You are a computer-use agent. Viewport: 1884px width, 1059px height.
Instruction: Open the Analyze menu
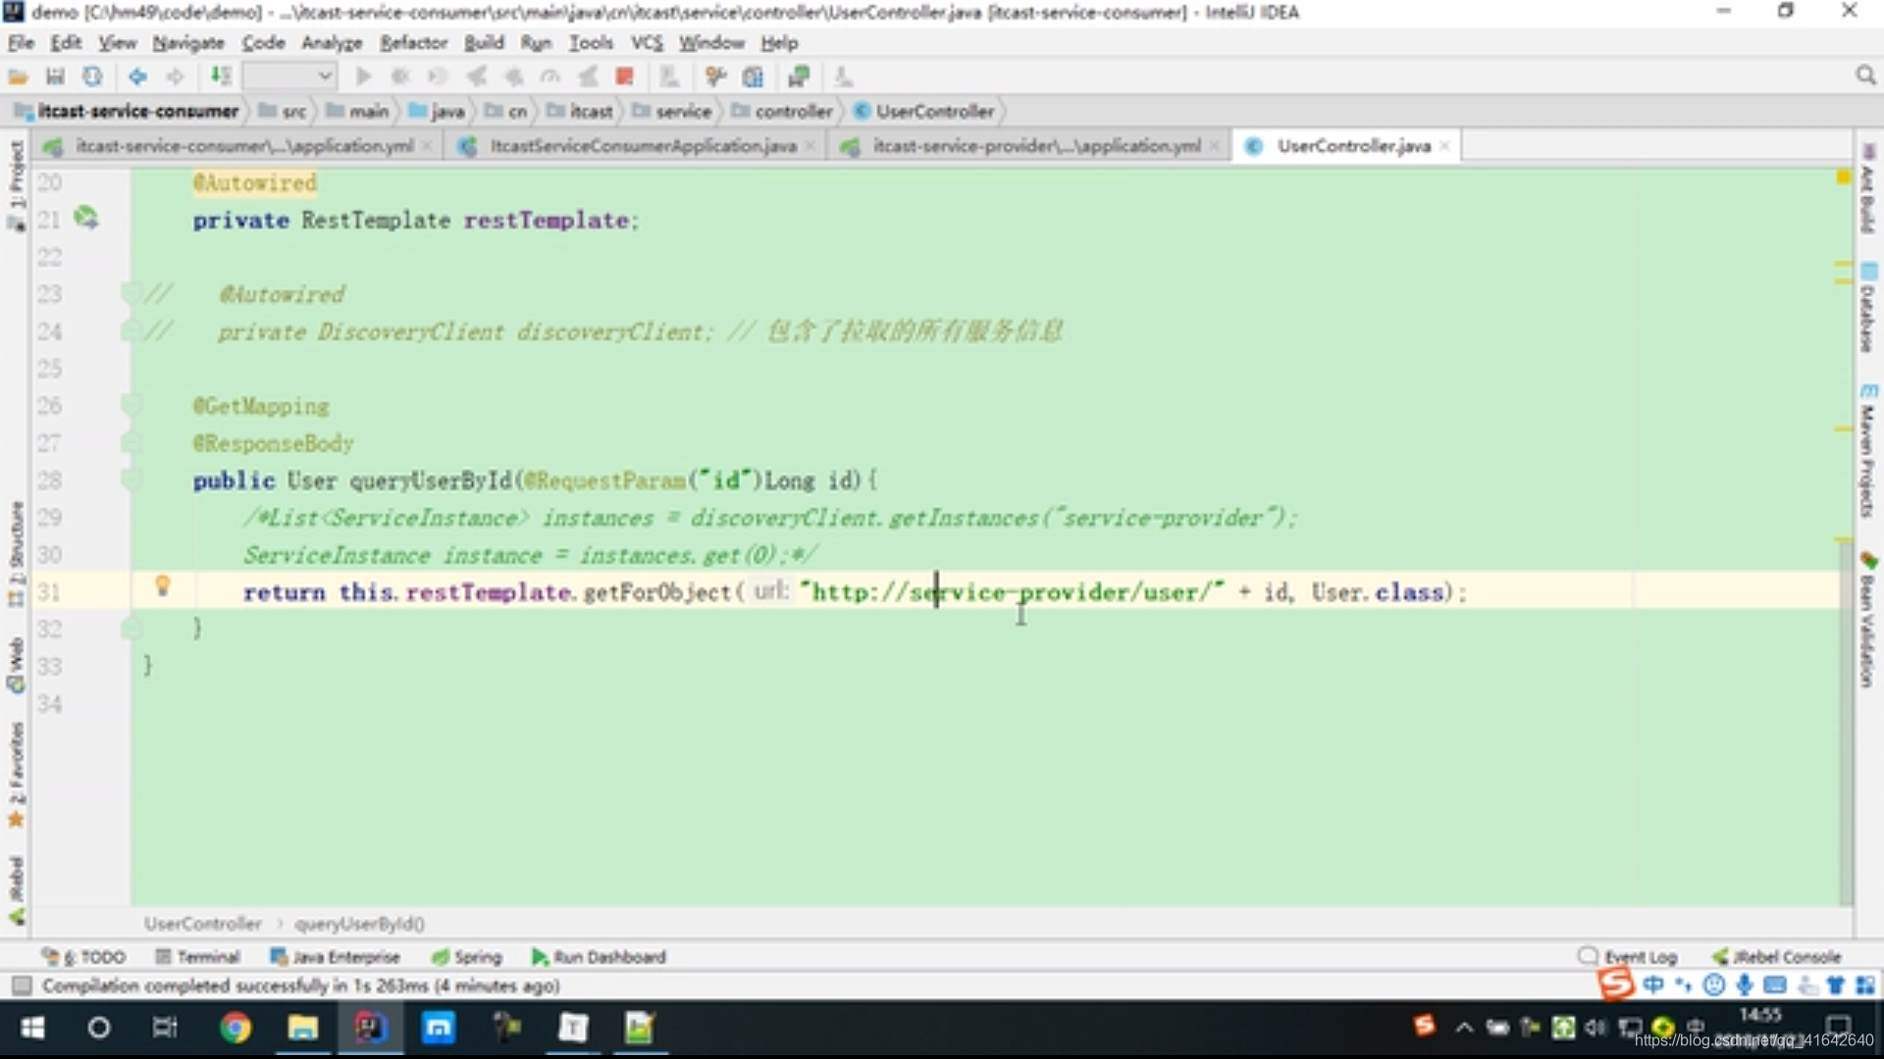(332, 43)
